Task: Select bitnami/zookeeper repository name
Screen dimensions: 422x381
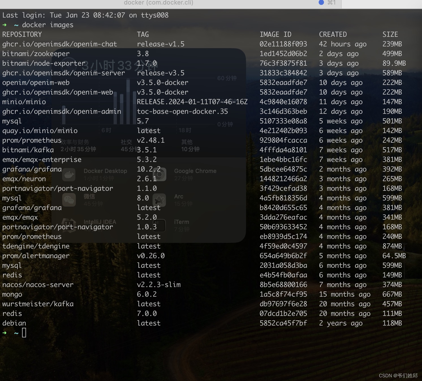Action: coord(36,54)
